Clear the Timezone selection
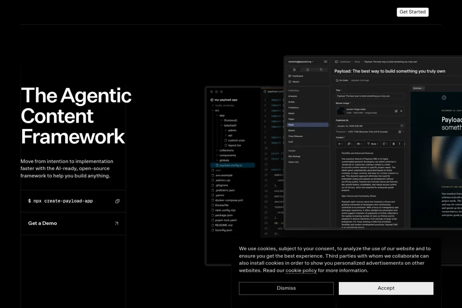This screenshot has height=308, width=462. pos(399,132)
